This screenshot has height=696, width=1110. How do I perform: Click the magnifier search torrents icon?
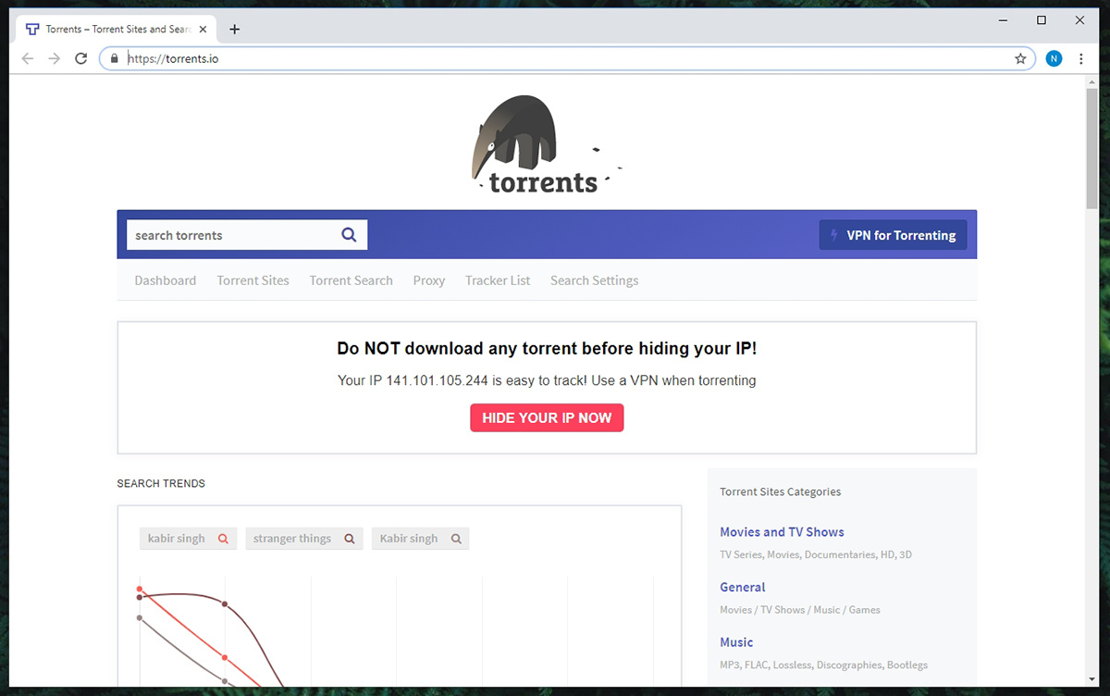349,235
